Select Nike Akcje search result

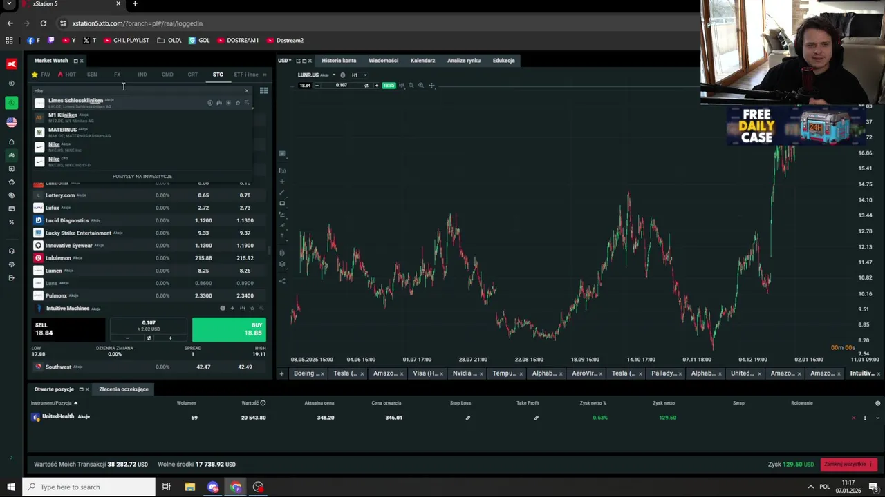click(142, 146)
